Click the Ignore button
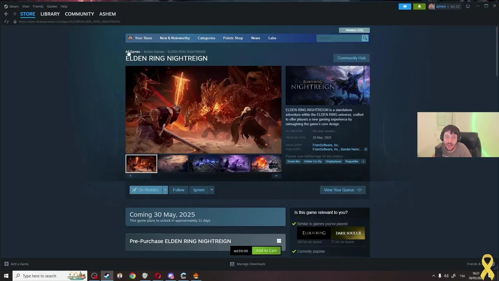The image size is (499, 281). 199,190
